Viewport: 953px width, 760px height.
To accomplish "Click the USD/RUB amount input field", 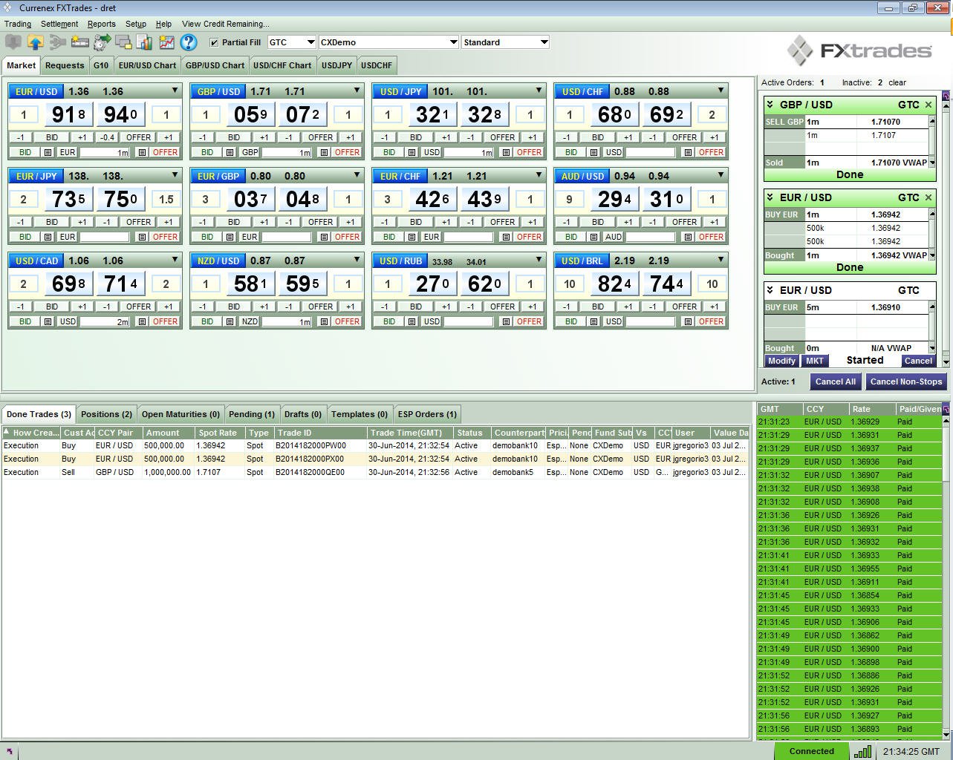I will [468, 321].
